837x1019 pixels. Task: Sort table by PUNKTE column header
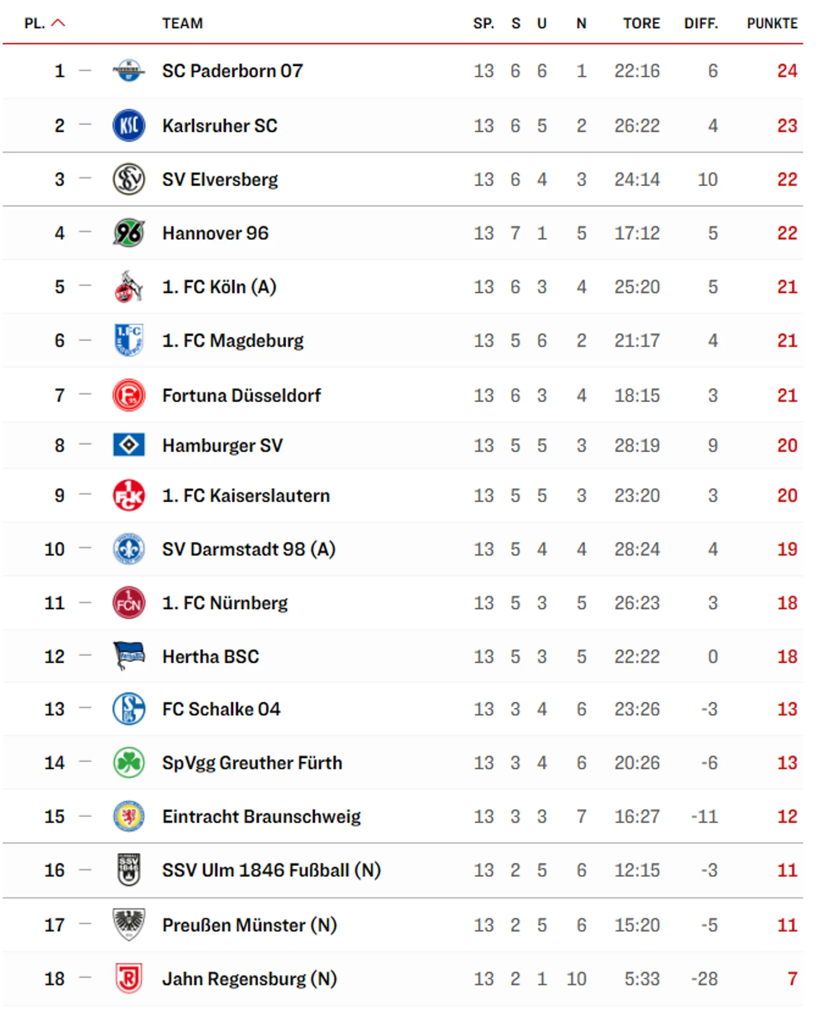[772, 24]
